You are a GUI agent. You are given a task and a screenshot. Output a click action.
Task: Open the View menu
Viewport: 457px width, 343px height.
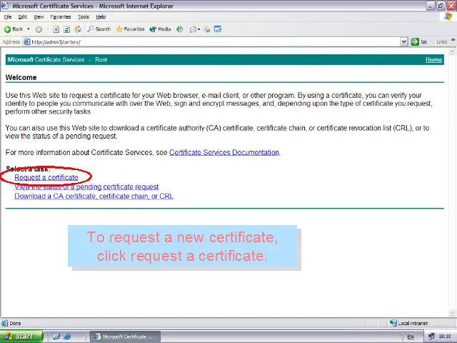(39, 17)
